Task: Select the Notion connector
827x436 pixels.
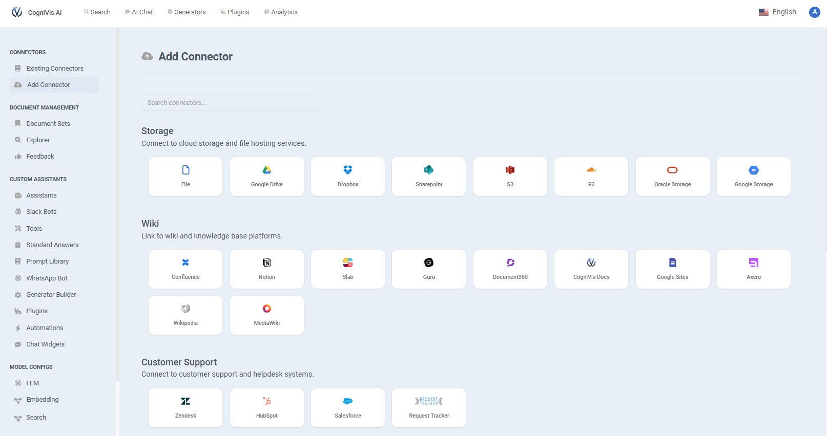Action: pos(267,269)
